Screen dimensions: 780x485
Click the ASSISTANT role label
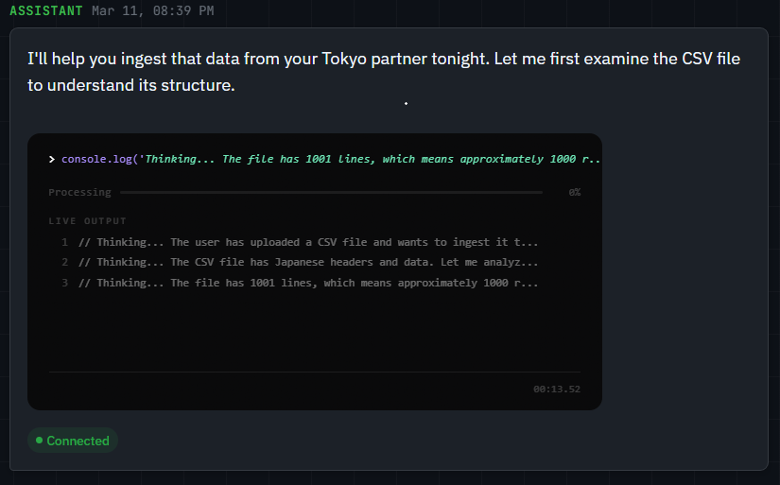pos(47,11)
